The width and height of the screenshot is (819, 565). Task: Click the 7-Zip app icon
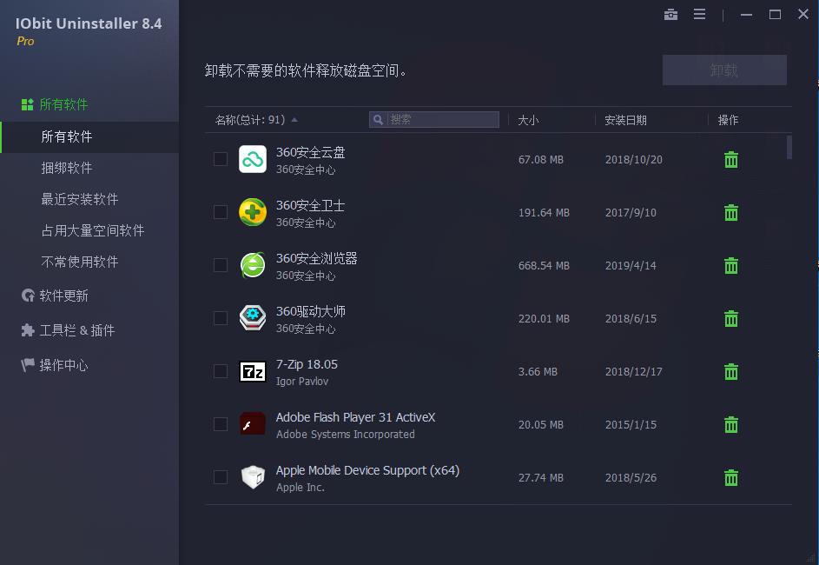[253, 372]
